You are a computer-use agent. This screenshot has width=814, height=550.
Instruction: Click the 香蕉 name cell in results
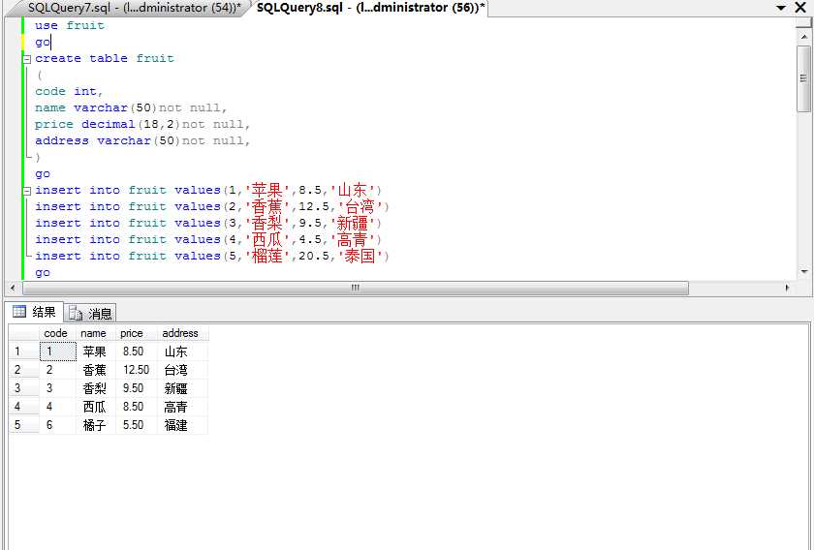pyautogui.click(x=96, y=370)
